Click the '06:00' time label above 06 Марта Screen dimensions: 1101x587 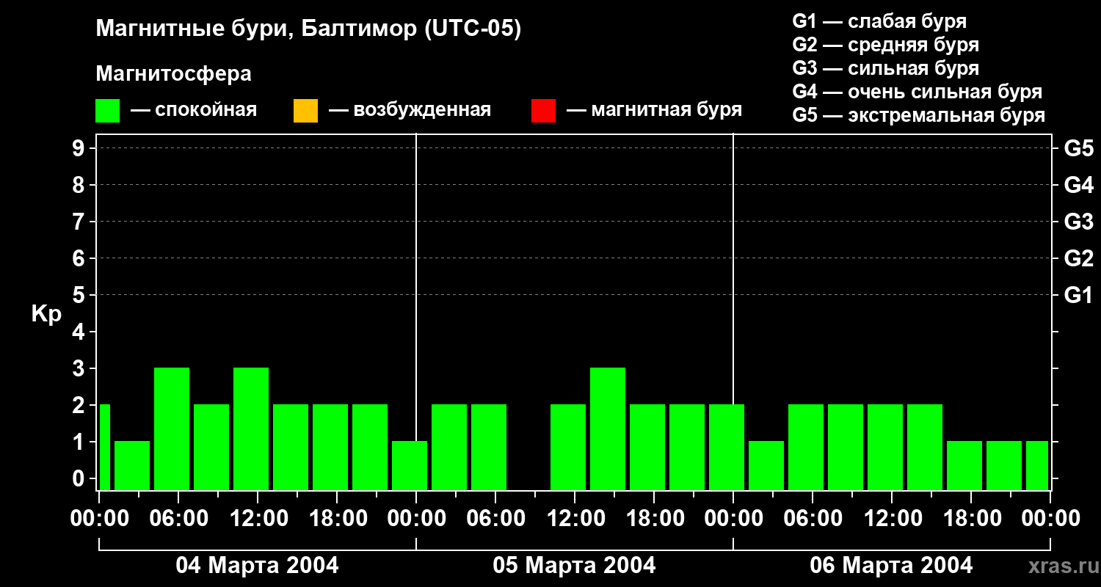pyautogui.click(x=812, y=519)
